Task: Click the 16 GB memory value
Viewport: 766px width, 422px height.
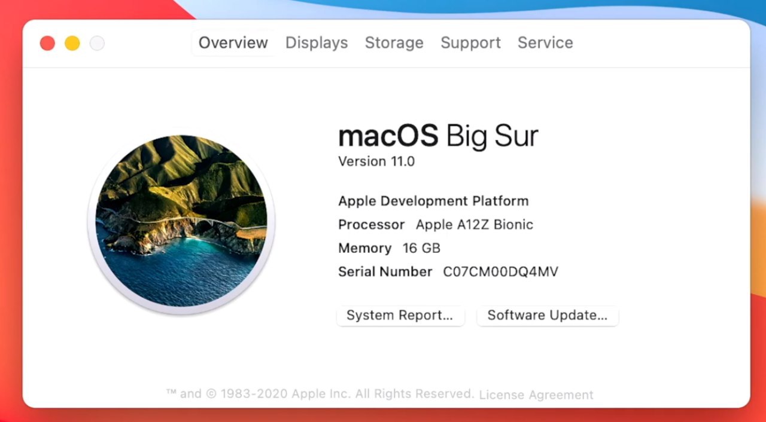Action: click(421, 248)
